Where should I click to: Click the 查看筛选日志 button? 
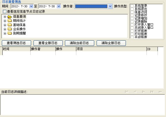click(17, 43)
